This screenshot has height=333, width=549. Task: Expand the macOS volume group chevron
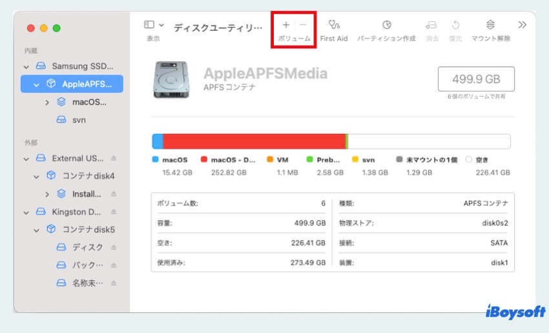(x=47, y=102)
